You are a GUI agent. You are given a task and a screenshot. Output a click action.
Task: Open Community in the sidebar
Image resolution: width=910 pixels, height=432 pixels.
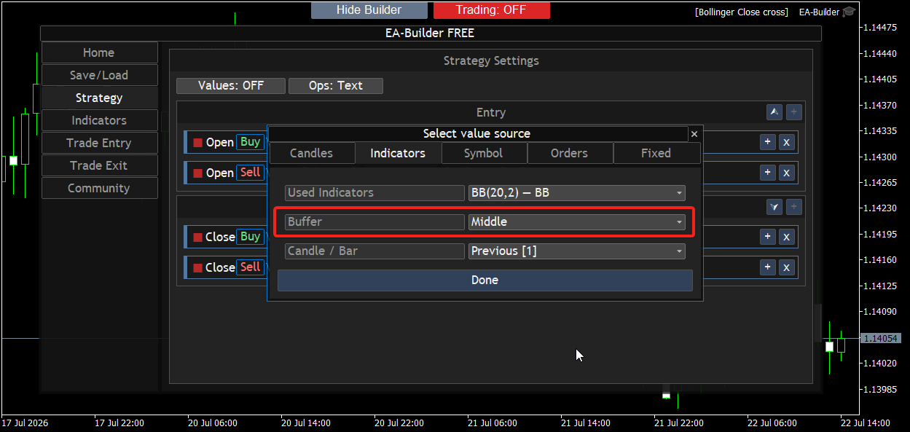pyautogui.click(x=99, y=188)
